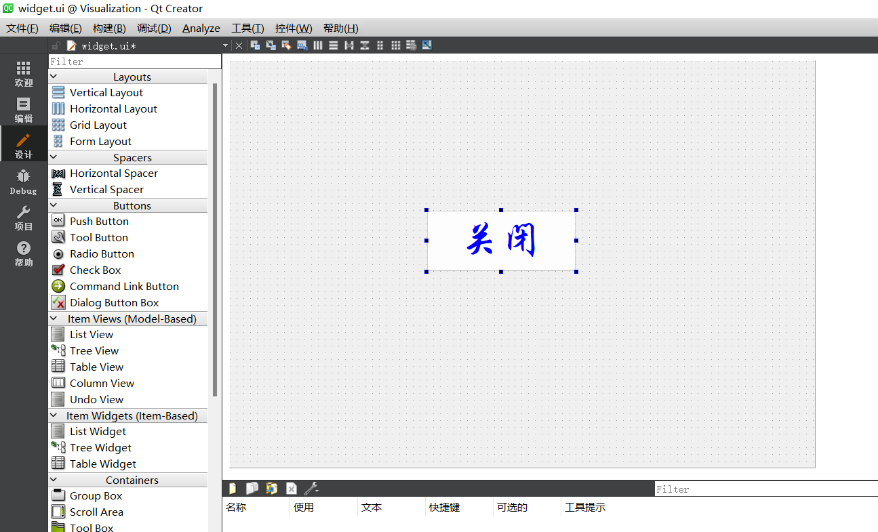Activate Edit Widgets mode in toolbar
The image size is (878, 532).
pos(255,45)
